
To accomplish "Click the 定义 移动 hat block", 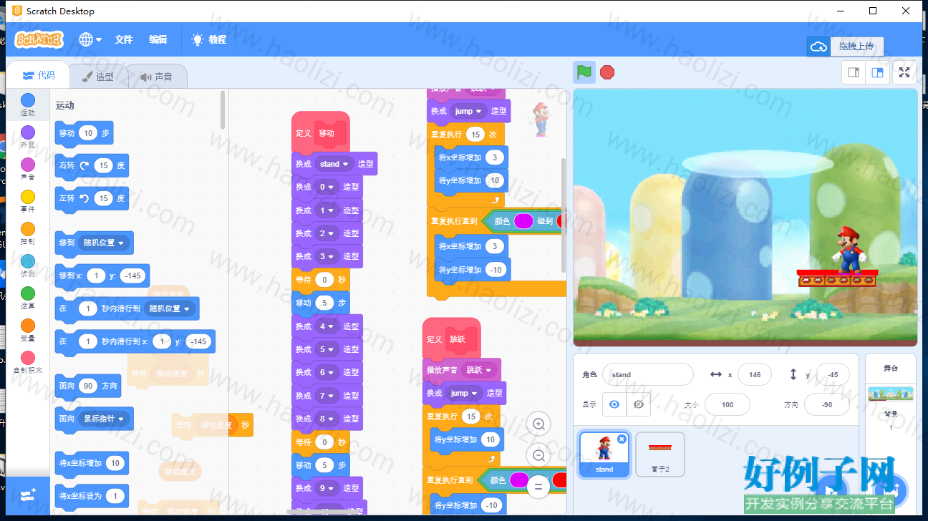I will pyautogui.click(x=320, y=132).
